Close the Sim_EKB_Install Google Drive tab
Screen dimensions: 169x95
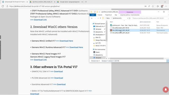[x=55, y=2]
